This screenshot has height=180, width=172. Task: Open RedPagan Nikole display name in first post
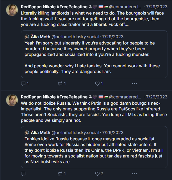click(54, 7)
